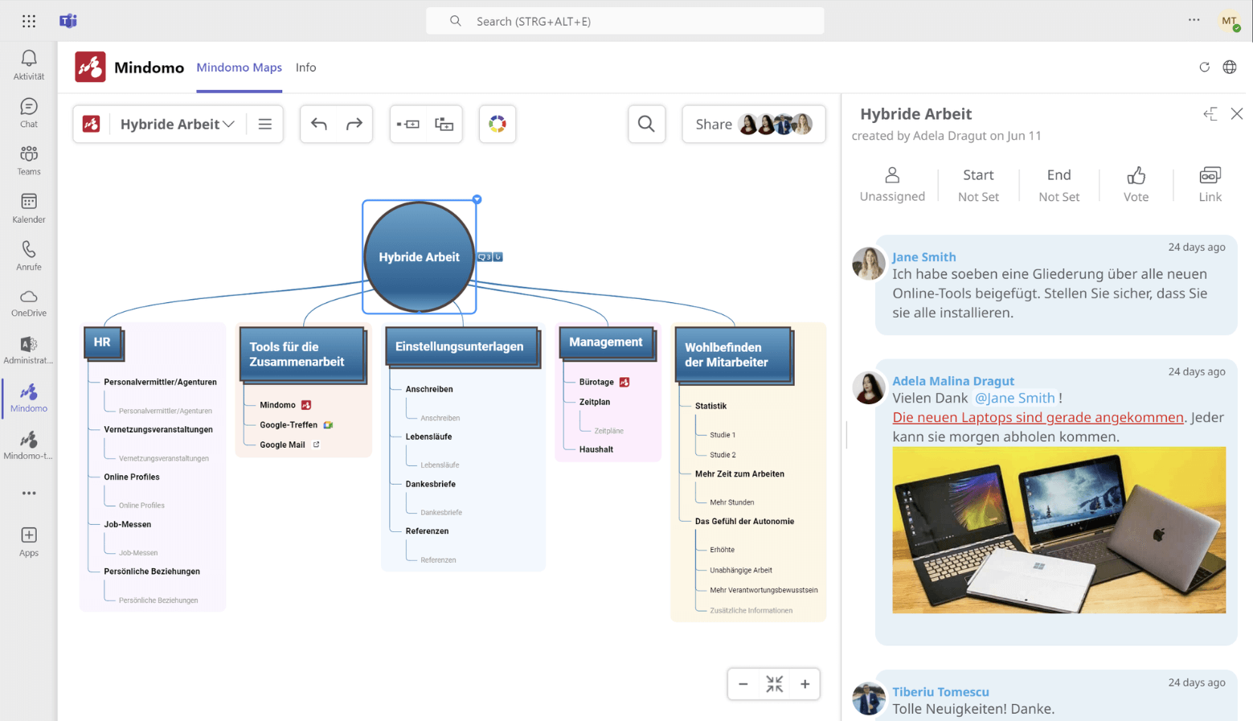The height and width of the screenshot is (721, 1253).
Task: Zoom in the map with the plus button
Action: click(x=805, y=684)
